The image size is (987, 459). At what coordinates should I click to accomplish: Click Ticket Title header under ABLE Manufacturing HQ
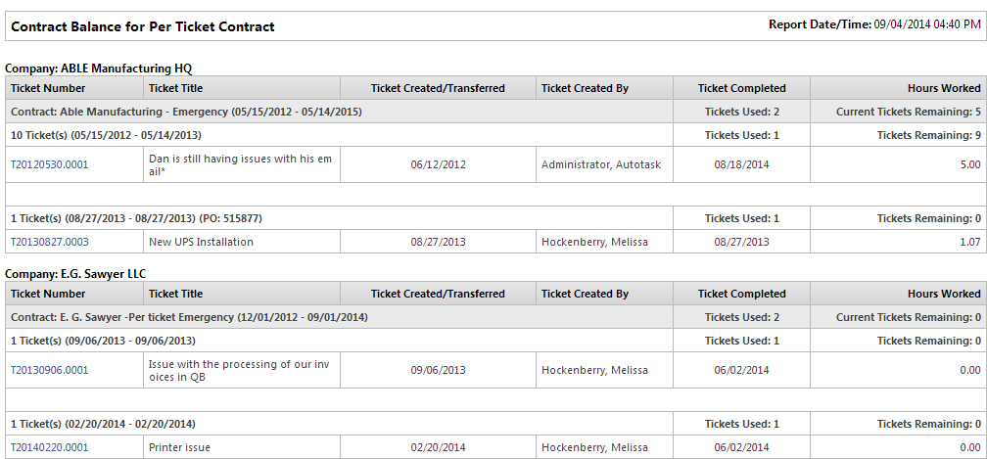[176, 88]
